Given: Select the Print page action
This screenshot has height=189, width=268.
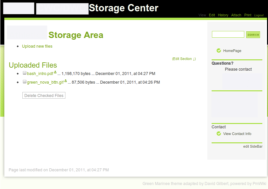Looking at the screenshot, I should (248, 15).
